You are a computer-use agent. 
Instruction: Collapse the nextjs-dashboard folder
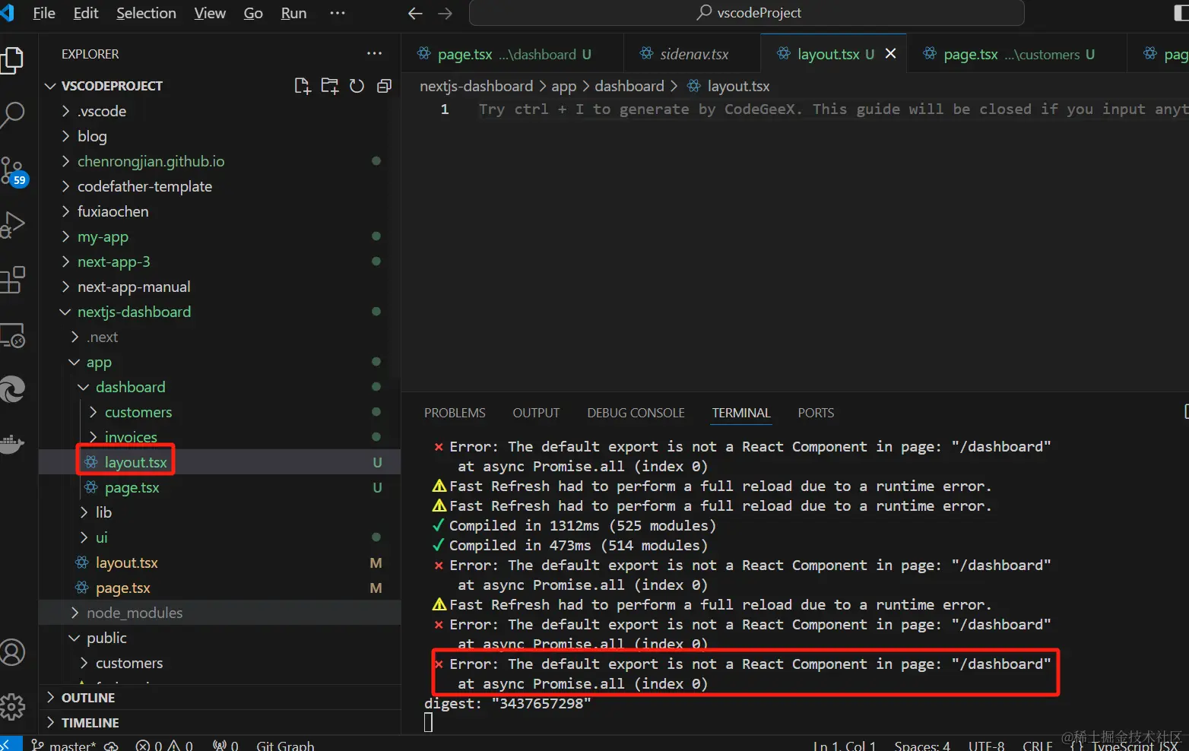point(220,312)
